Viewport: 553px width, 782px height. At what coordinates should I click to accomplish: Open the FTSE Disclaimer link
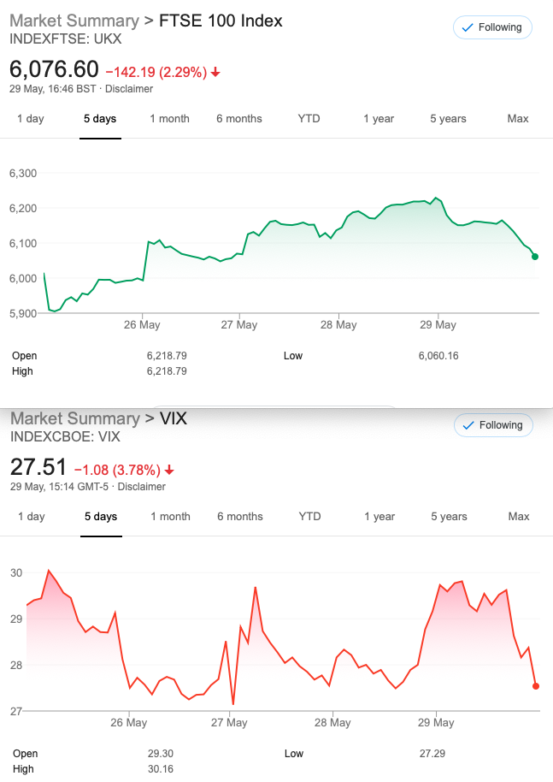[129, 89]
